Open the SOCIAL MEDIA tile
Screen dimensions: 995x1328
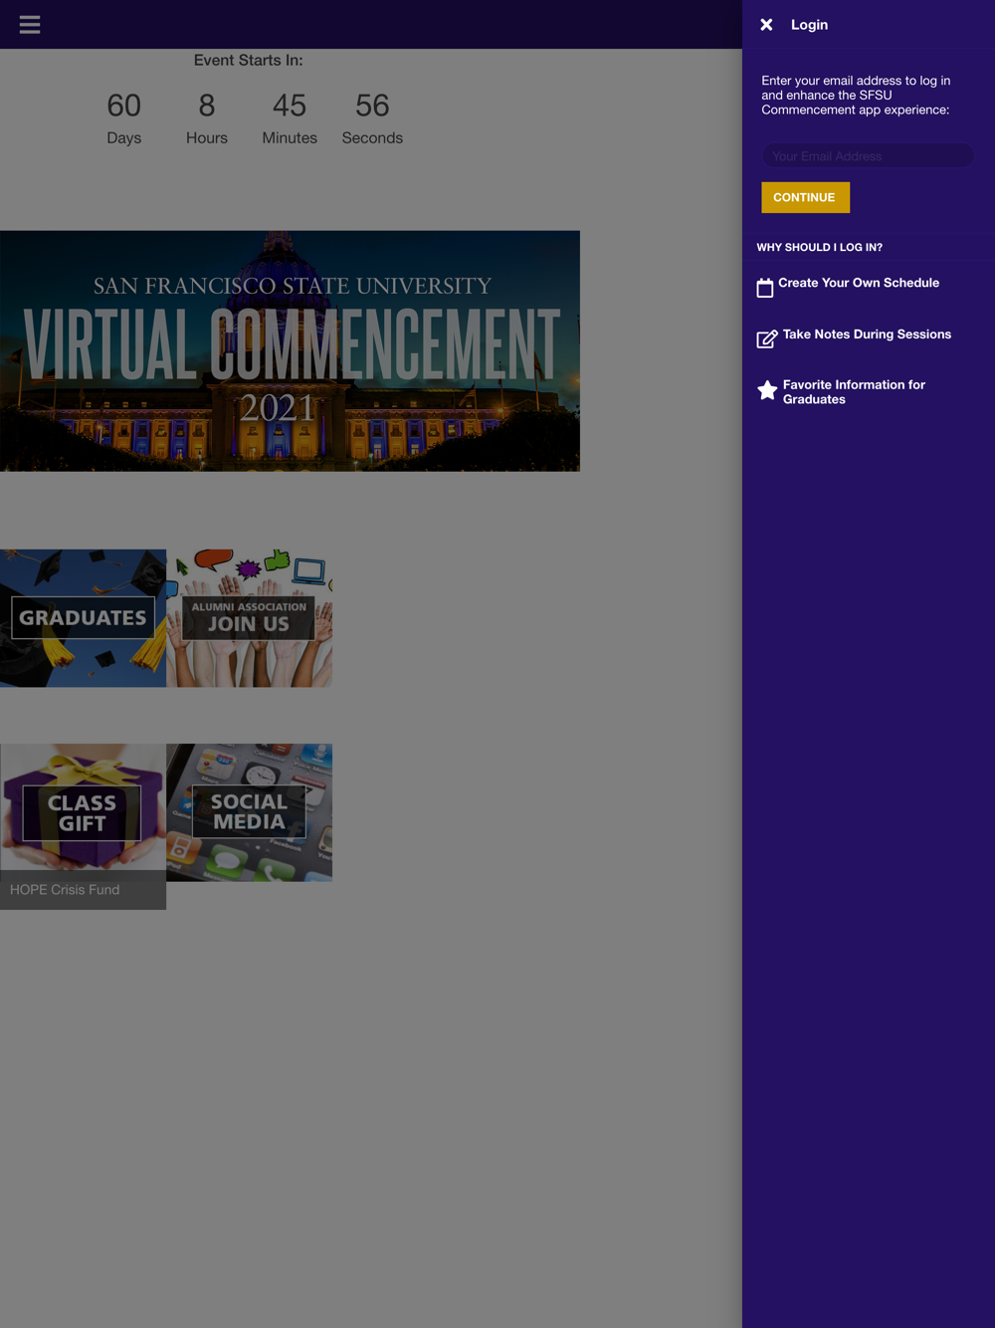[249, 812]
